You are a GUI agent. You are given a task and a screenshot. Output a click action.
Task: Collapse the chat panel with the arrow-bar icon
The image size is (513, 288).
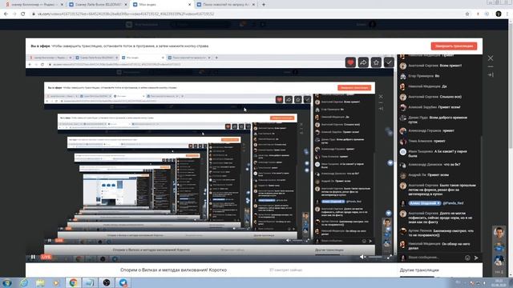click(491, 74)
